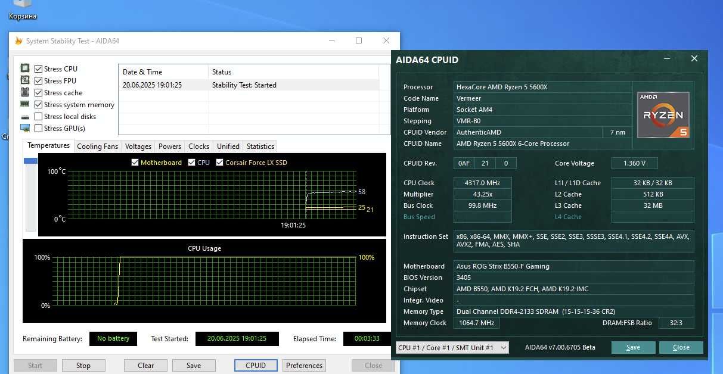Toggle the Motherboard temperature graph checkbox
Image resolution: width=723 pixels, height=374 pixels.
[135, 163]
